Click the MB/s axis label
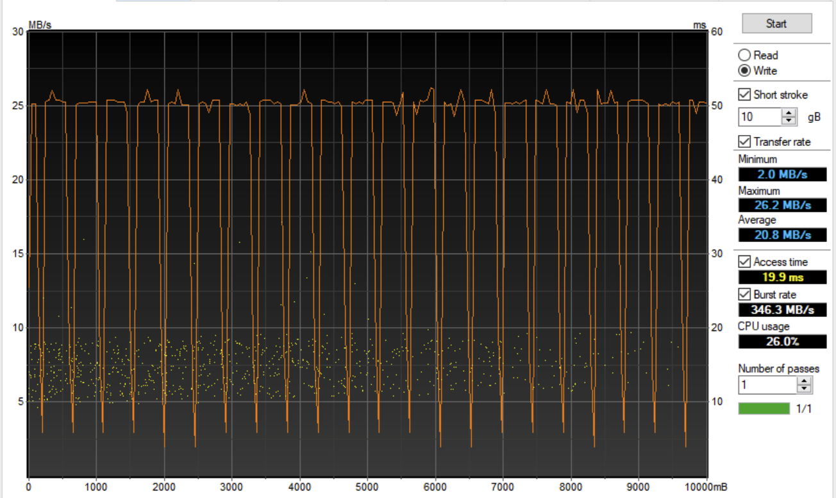836x498 pixels. coord(41,25)
